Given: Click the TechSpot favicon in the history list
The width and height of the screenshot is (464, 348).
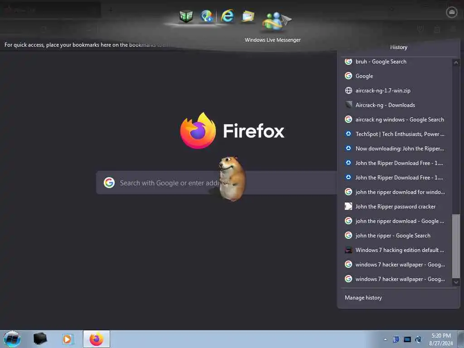Looking at the screenshot, I should click(348, 134).
